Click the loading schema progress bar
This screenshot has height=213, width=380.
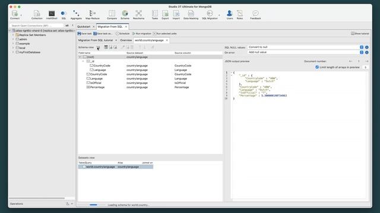(91, 205)
